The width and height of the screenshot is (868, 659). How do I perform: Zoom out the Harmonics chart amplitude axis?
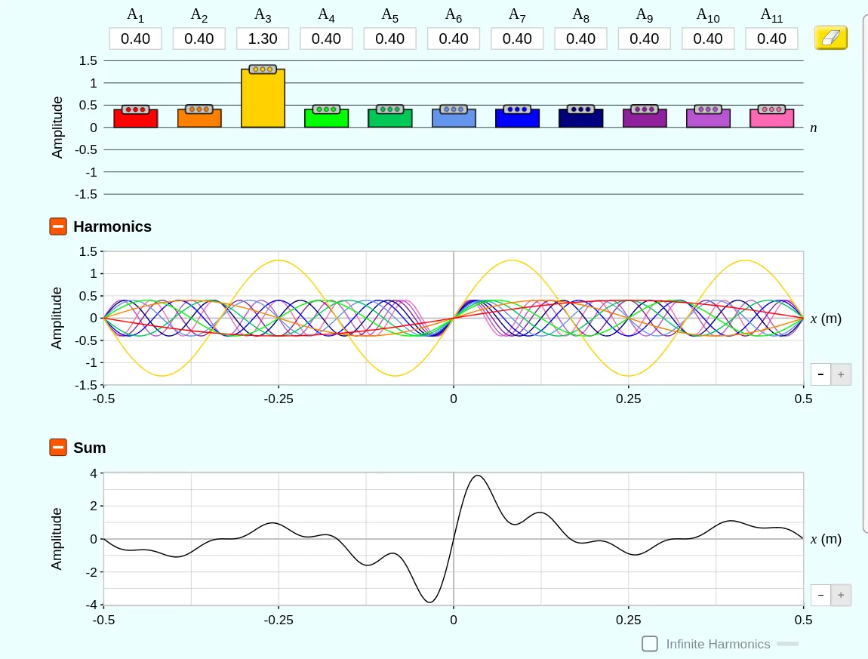[x=820, y=374]
